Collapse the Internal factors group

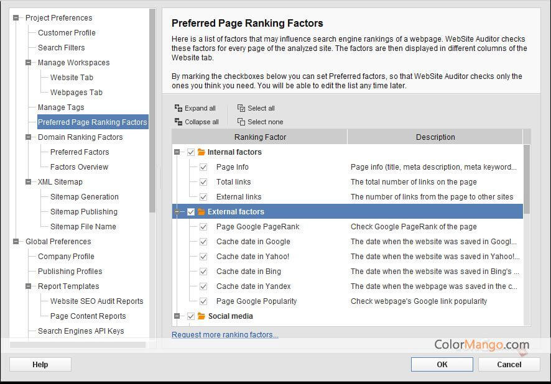point(178,152)
